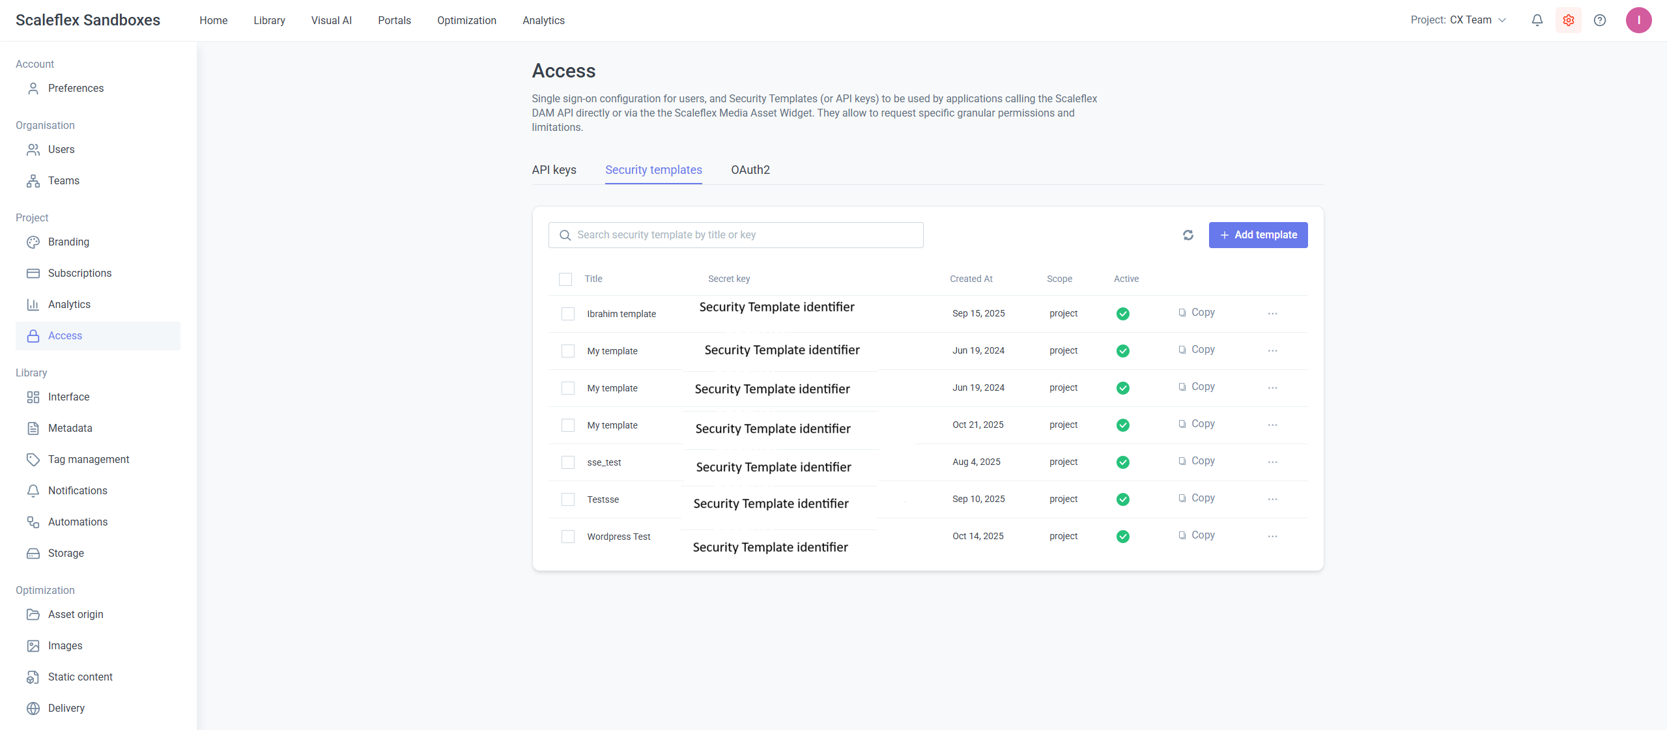Click the notifications bell icon in header
Image resolution: width=1667 pixels, height=730 pixels.
pyautogui.click(x=1537, y=20)
